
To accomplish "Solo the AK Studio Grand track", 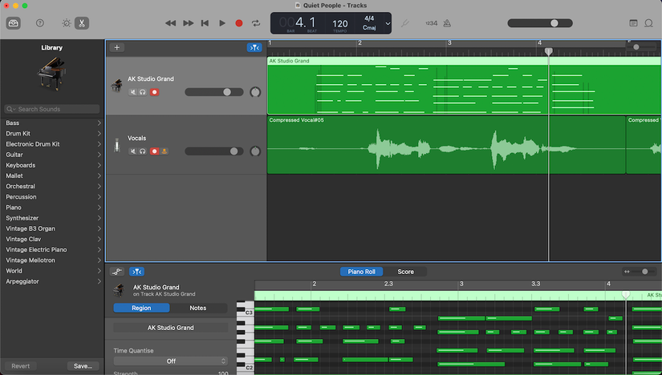I will [143, 92].
